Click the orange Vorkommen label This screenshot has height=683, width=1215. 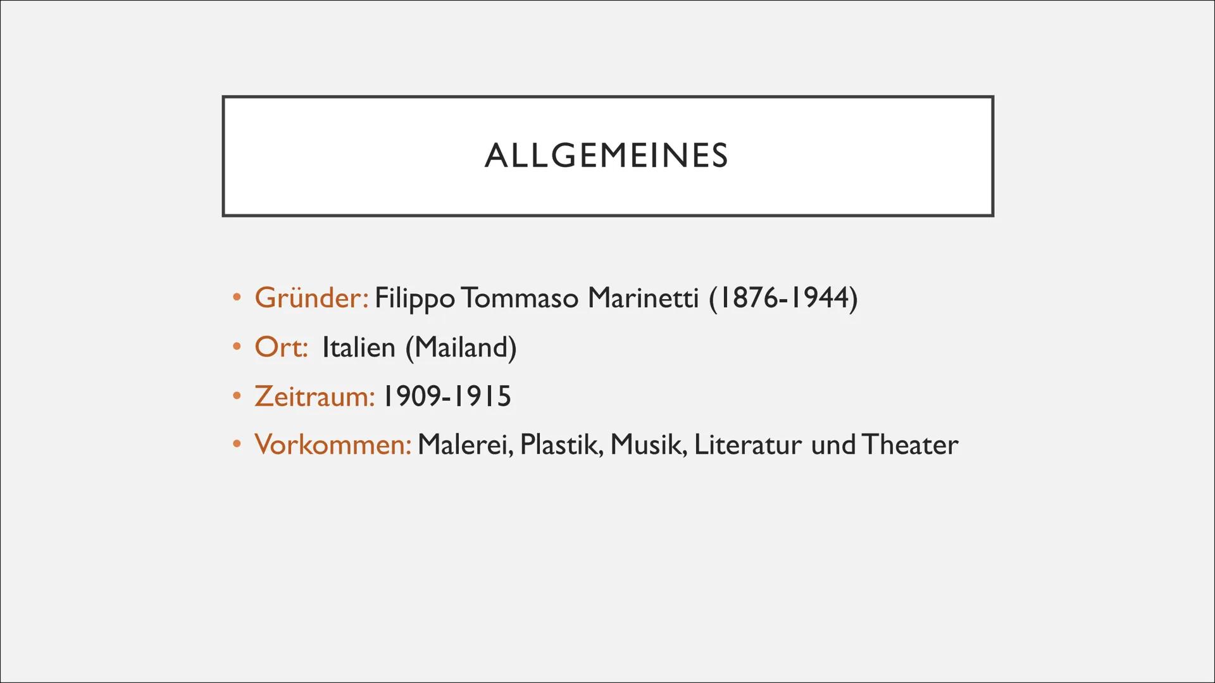(x=332, y=445)
